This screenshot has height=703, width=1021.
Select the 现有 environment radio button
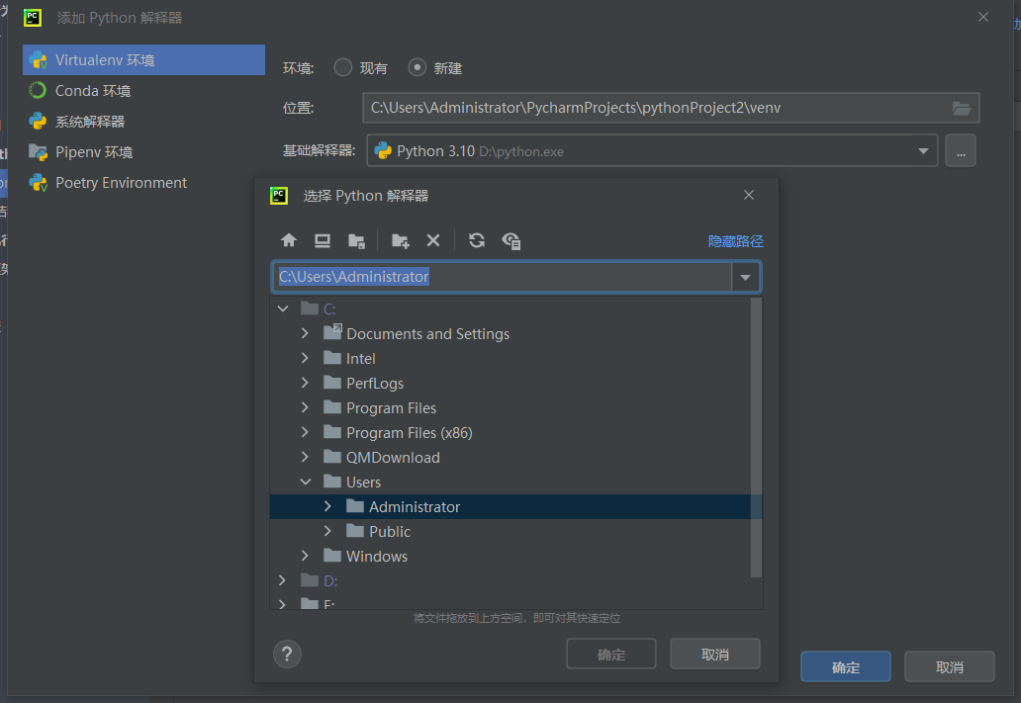tap(343, 67)
